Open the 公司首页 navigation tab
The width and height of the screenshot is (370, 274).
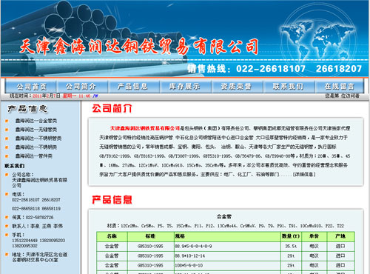tap(31, 87)
